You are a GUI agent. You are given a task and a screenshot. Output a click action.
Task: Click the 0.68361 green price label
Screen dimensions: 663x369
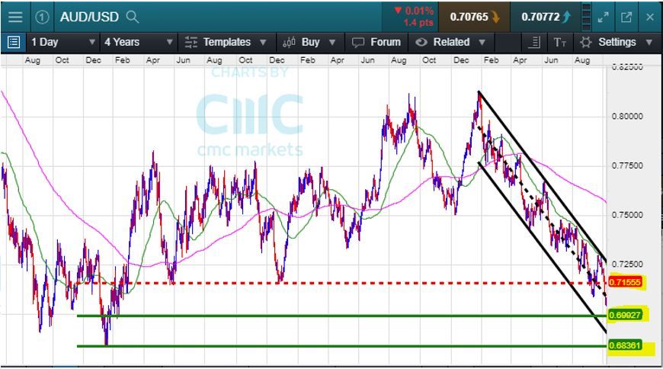pos(625,345)
